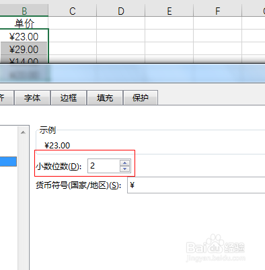Click the 小数位数 input field
This screenshot has height=270, width=265.
(104, 166)
